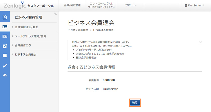Screen dimensions: 211x112
Task: Select the member ID card sidebar icon
Action: point(5,27)
